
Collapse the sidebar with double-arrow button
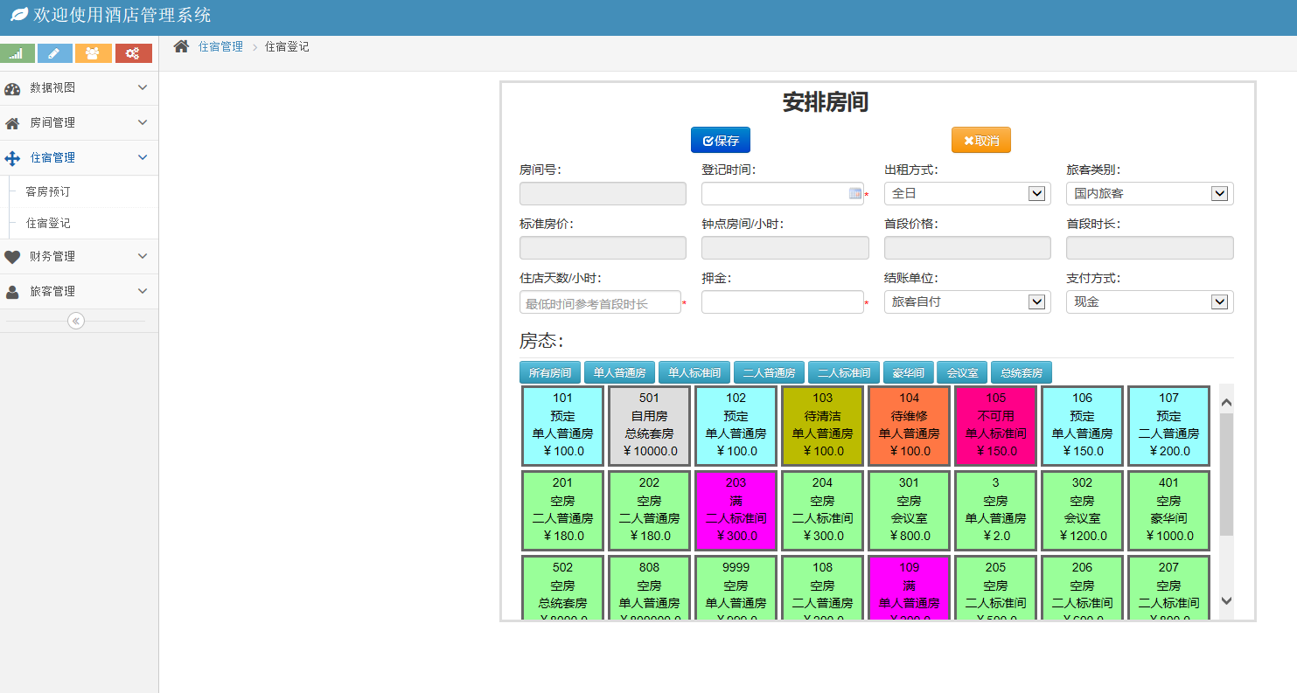pos(76,321)
